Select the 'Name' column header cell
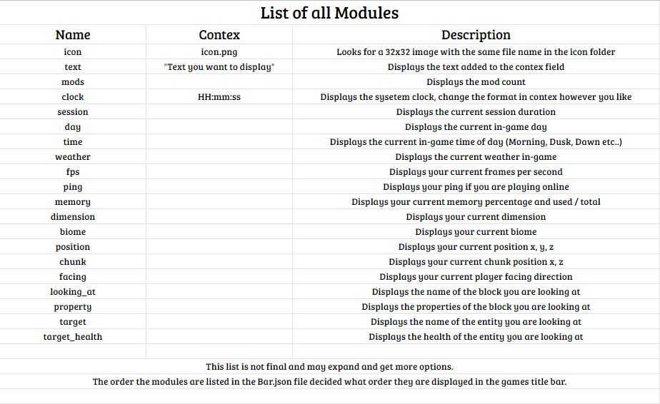This screenshot has width=660, height=404. pos(73,35)
